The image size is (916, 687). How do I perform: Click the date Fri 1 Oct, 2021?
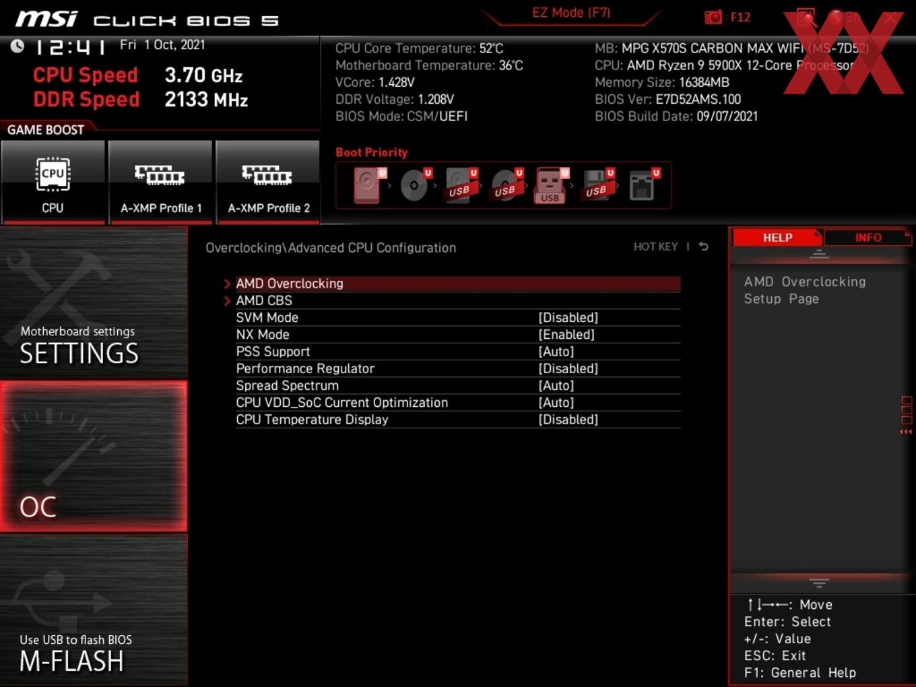tap(162, 45)
